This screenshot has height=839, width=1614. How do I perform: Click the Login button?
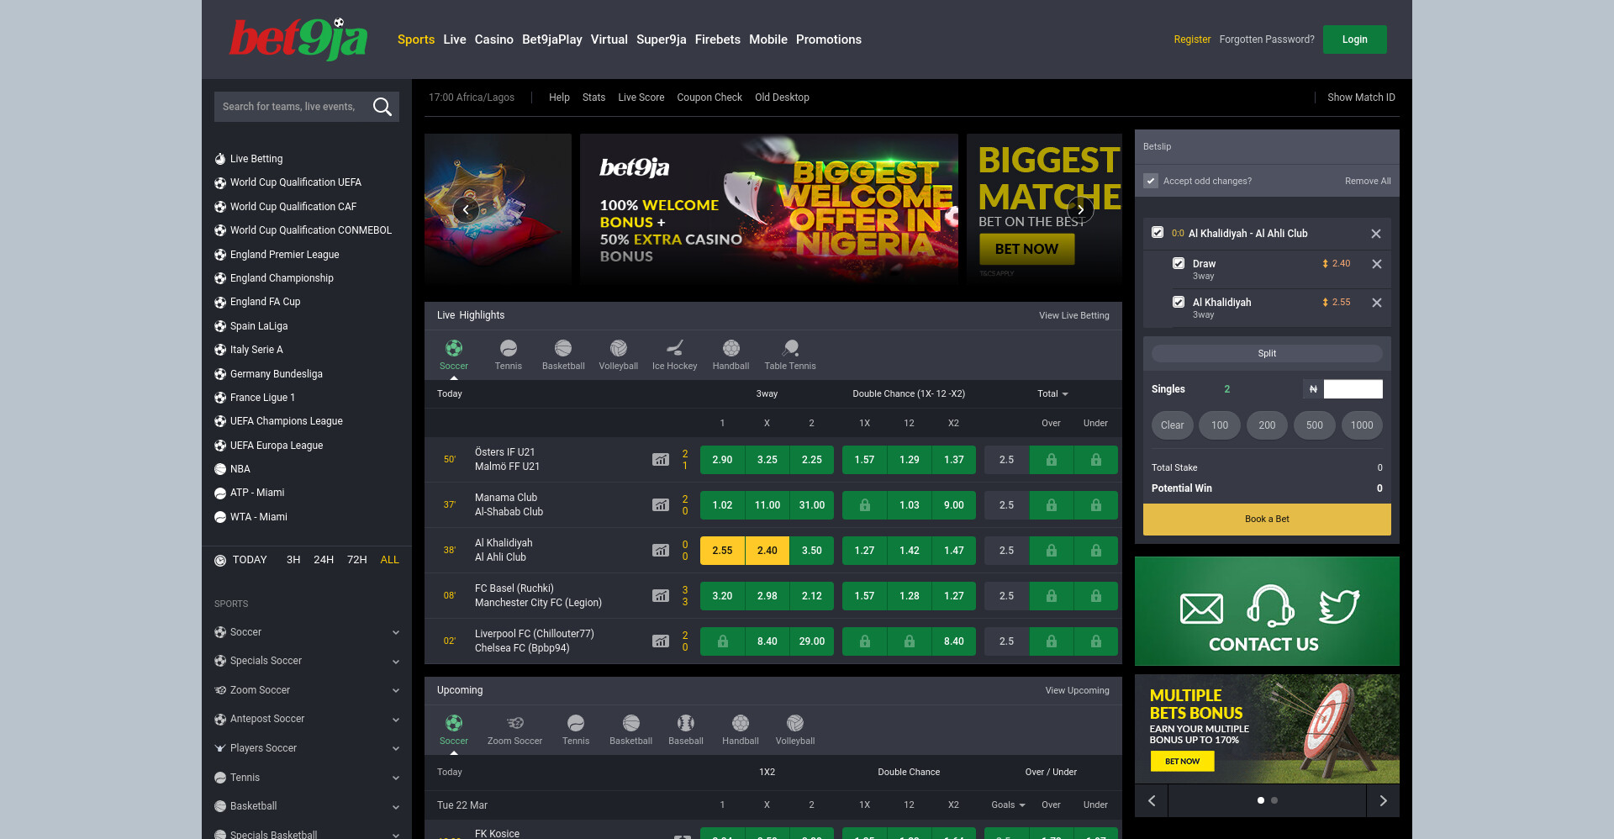(1355, 40)
